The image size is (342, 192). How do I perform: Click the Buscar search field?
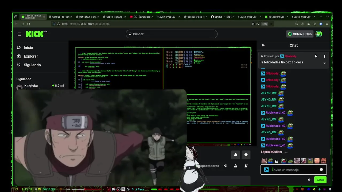pos(172,34)
